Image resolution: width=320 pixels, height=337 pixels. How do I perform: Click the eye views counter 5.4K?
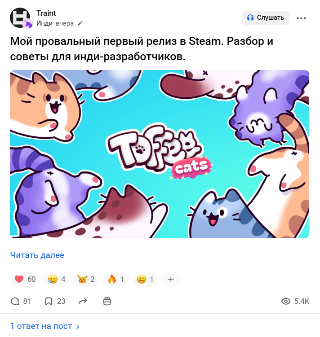[x=295, y=301]
